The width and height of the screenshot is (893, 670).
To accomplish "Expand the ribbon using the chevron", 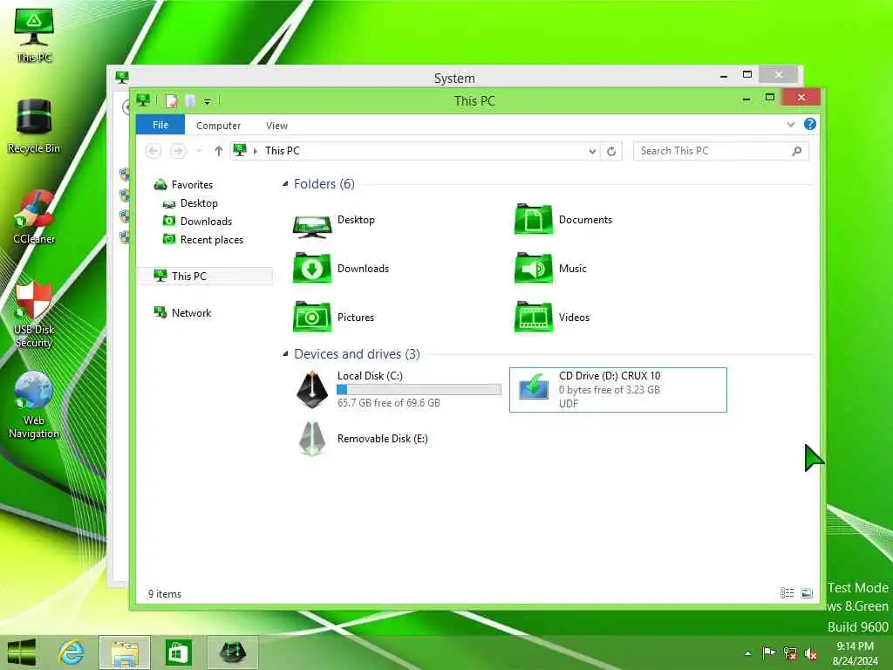I will tap(790, 124).
